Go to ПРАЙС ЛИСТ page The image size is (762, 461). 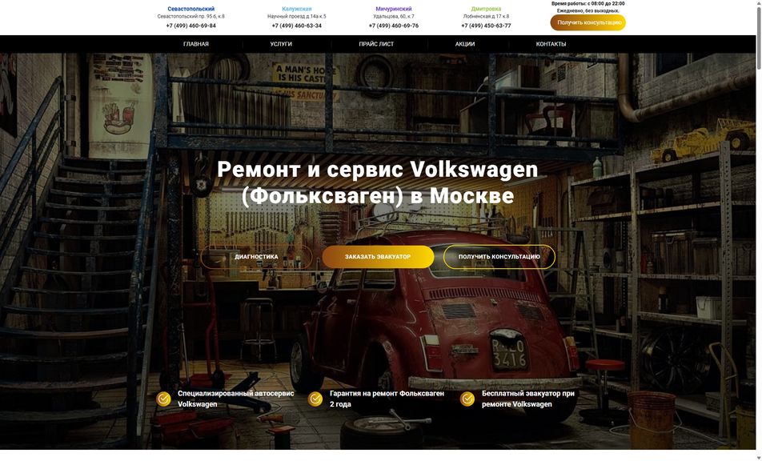pyautogui.click(x=376, y=44)
